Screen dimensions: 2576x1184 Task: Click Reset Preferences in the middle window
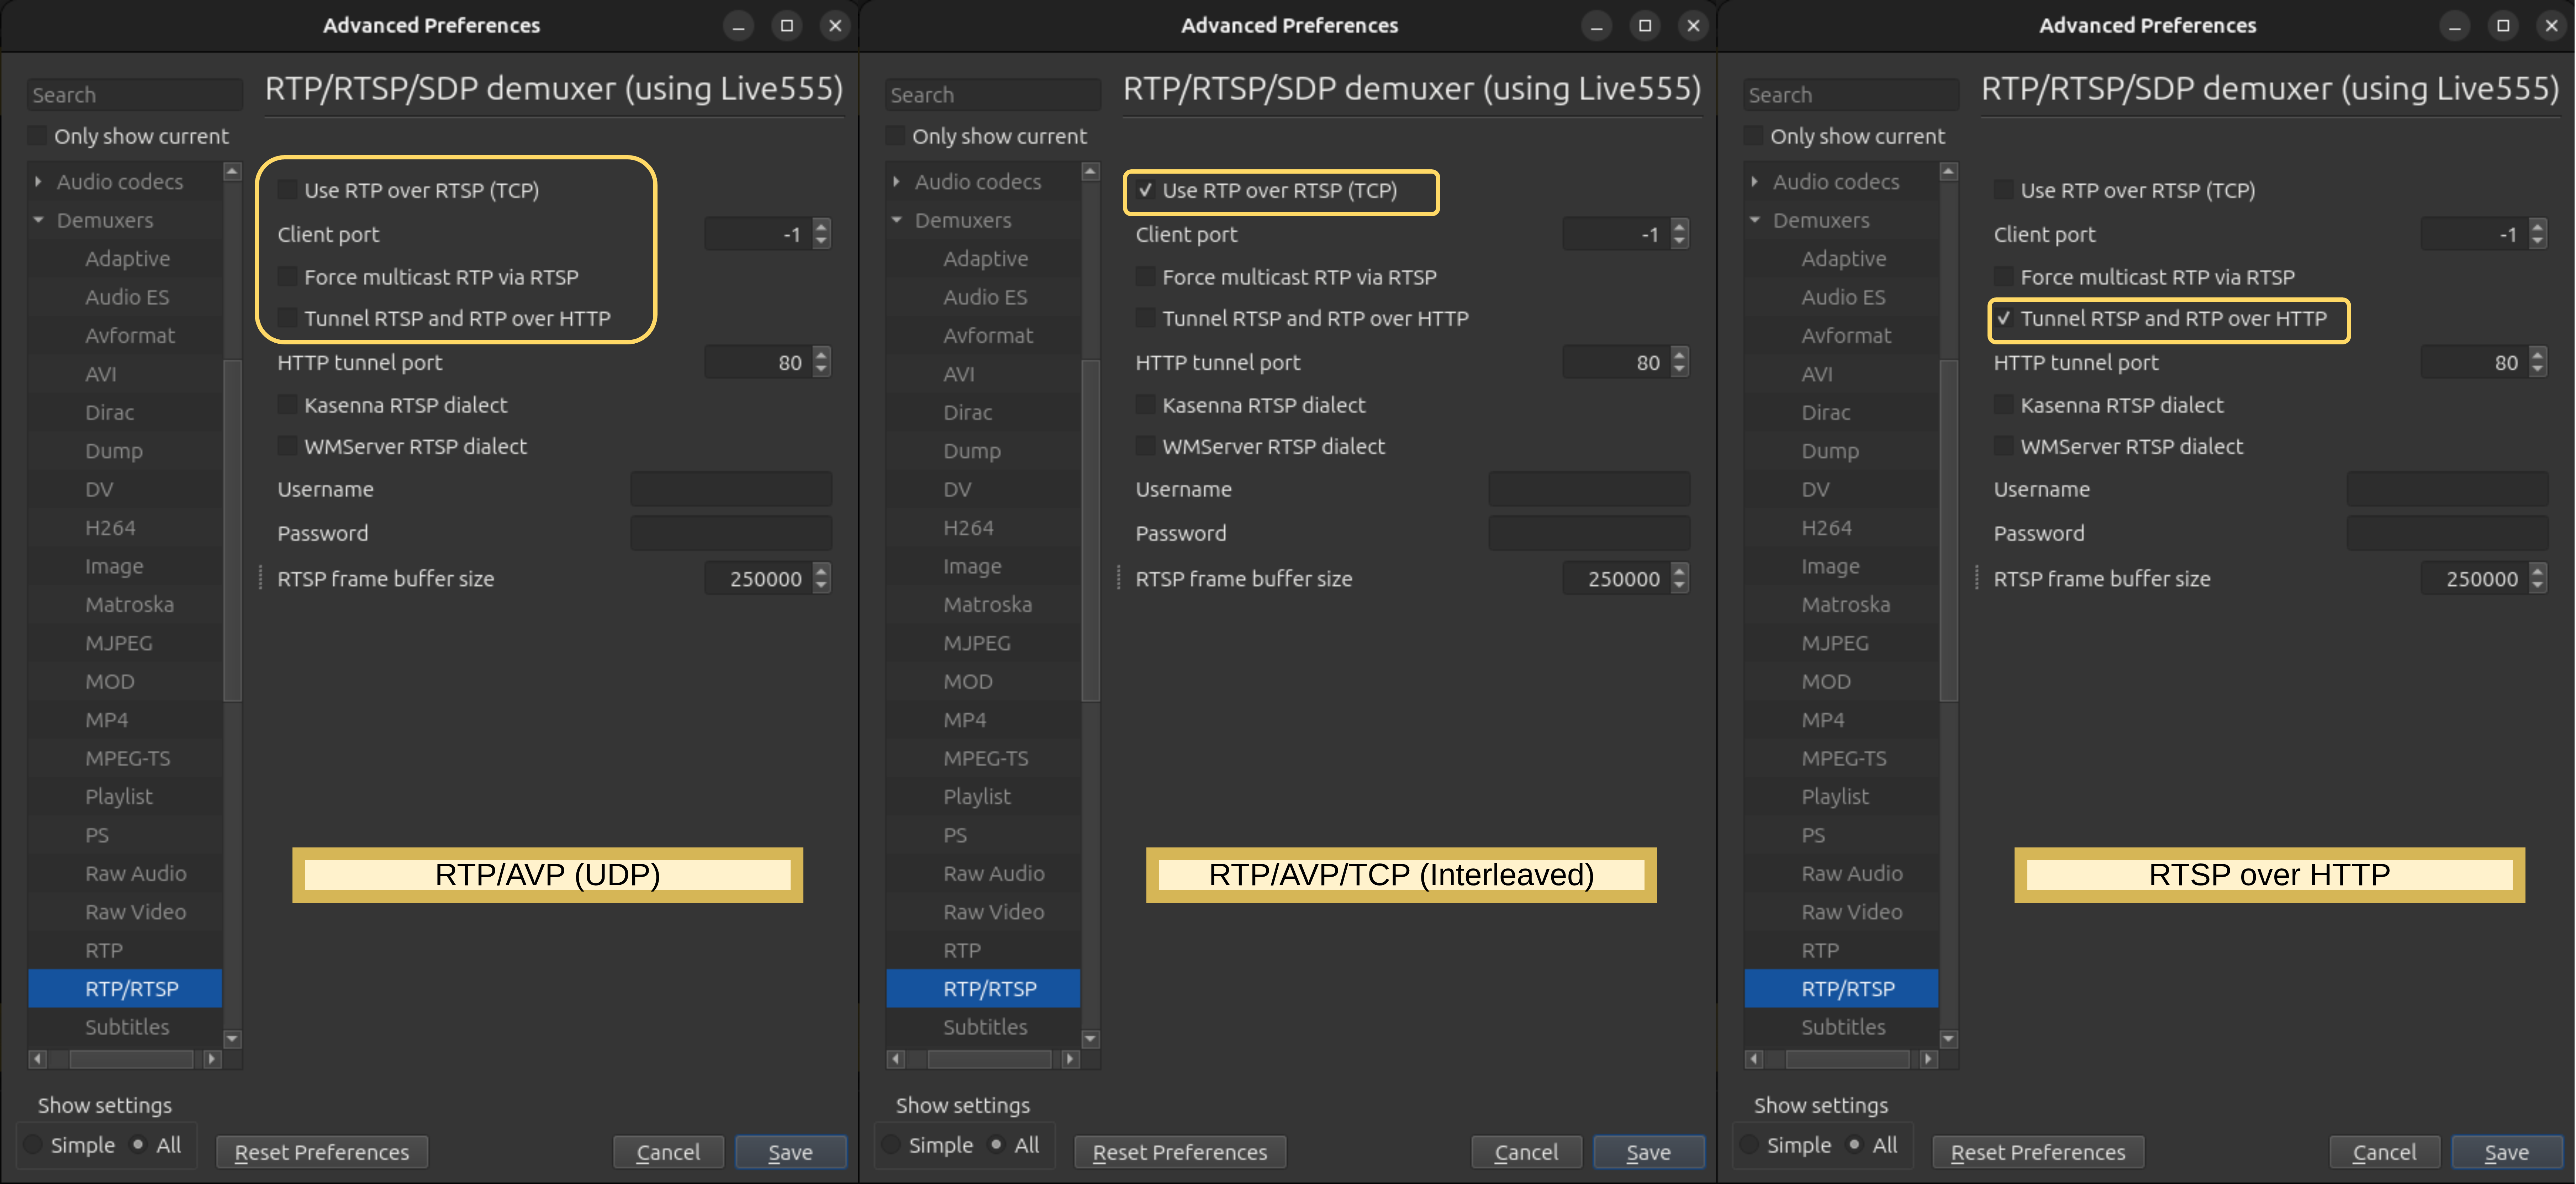1179,1152
